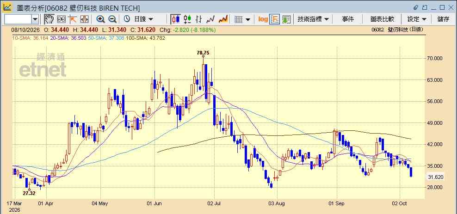Switch to line chart icon
The height and width of the screenshot is (214, 457).
click(210, 19)
